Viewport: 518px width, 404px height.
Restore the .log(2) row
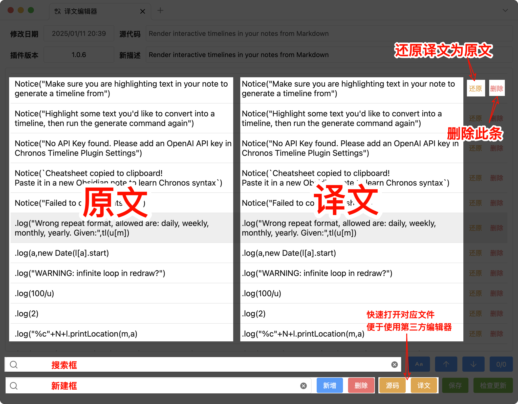click(x=476, y=314)
